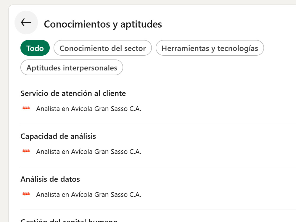Click Gran Sasso logo under Capacidad de análisis
The width and height of the screenshot is (296, 222).
pos(26,151)
